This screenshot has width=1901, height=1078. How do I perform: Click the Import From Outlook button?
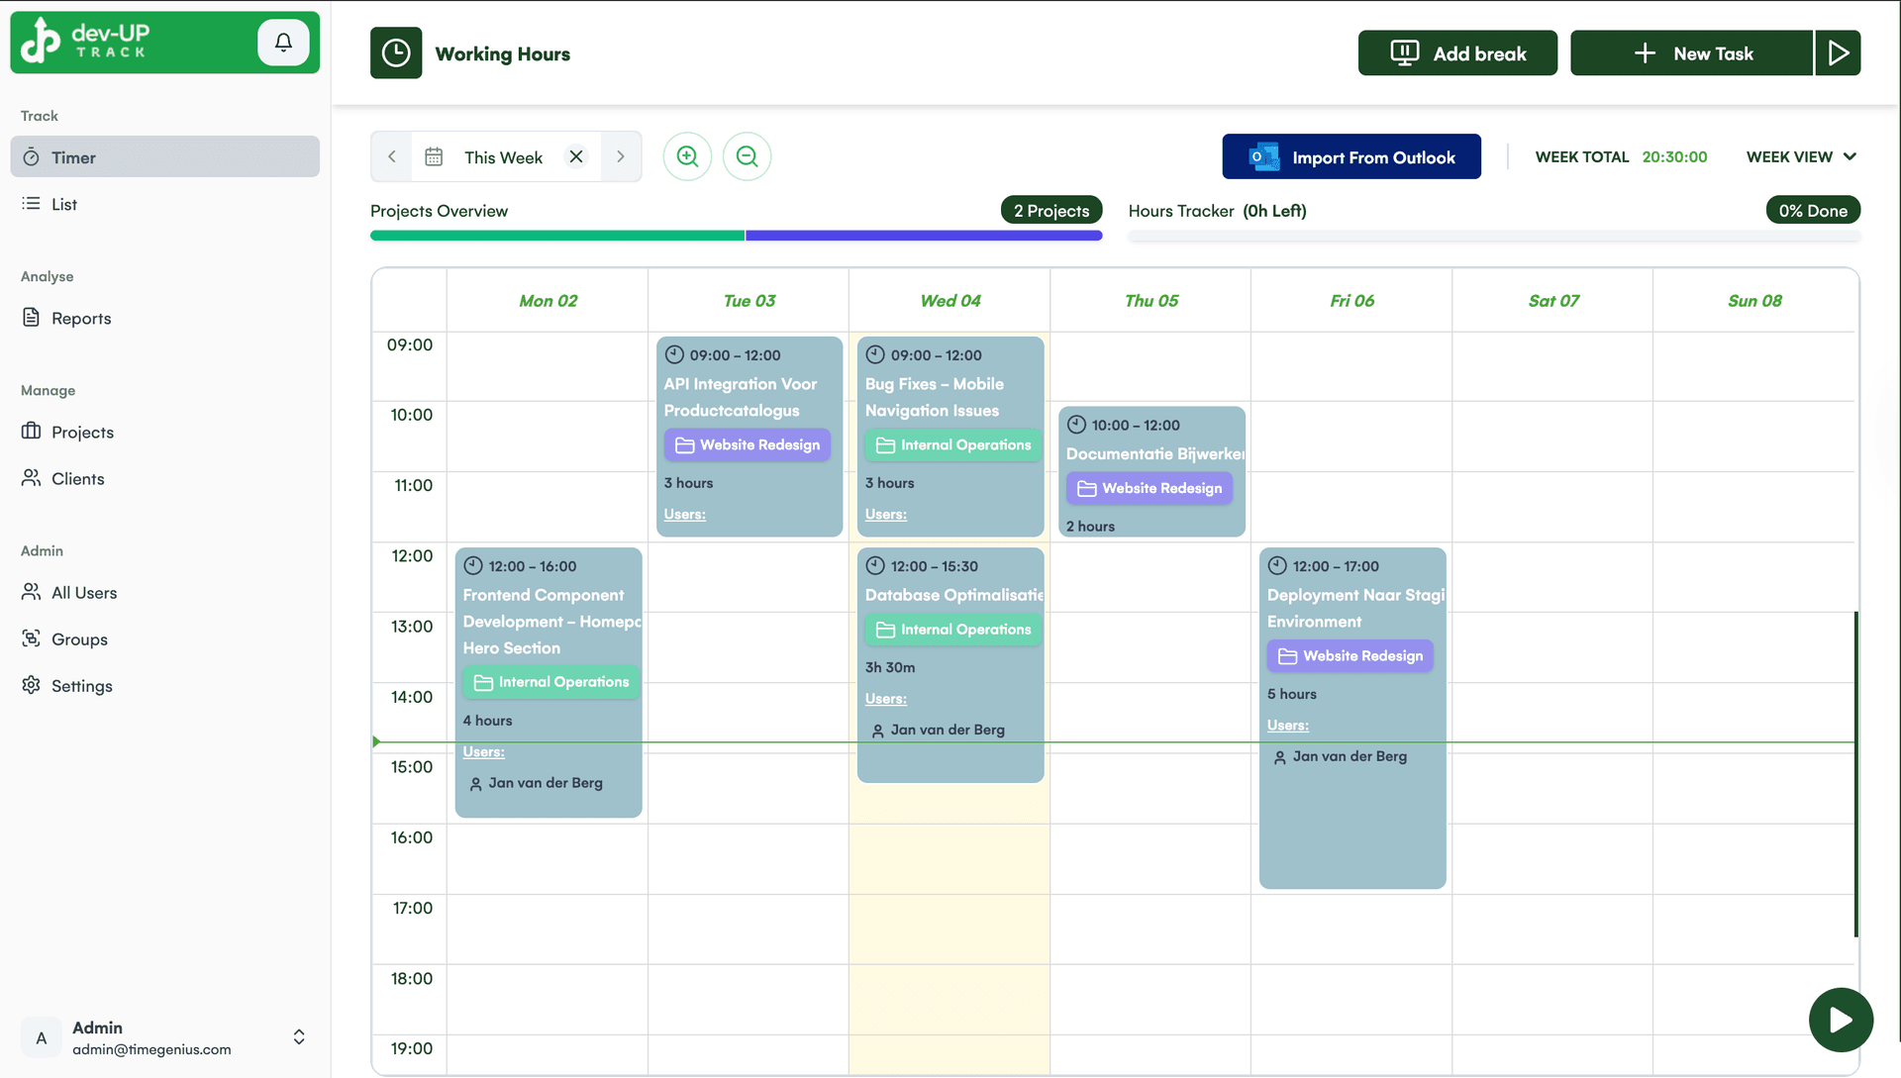click(x=1351, y=156)
